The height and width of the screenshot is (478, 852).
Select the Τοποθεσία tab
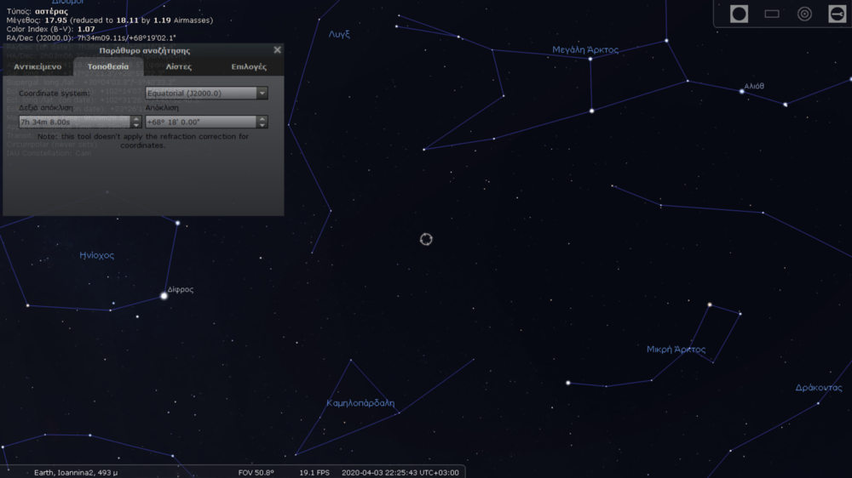pos(108,66)
